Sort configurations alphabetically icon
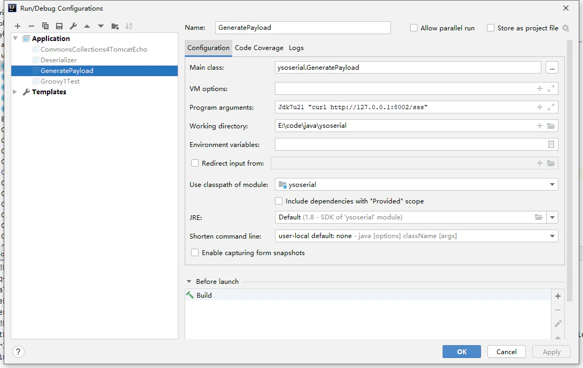The image size is (583, 368). click(x=129, y=26)
